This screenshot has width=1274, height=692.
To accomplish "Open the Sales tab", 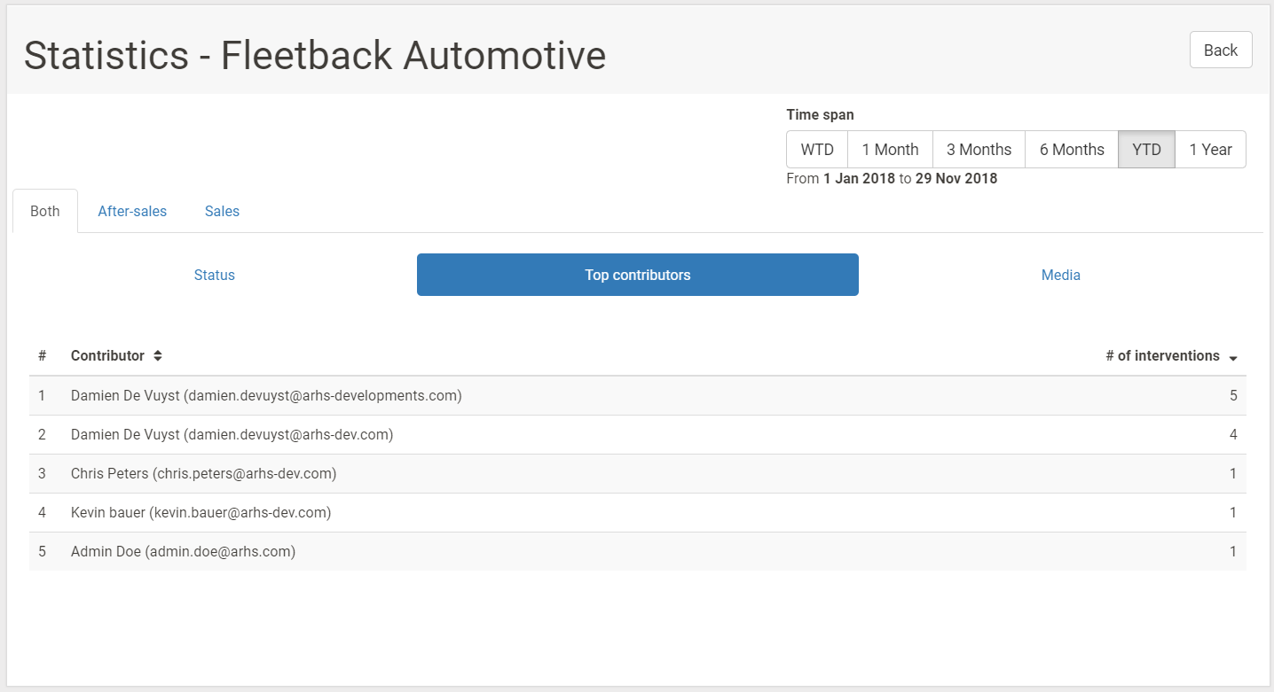I will [222, 211].
